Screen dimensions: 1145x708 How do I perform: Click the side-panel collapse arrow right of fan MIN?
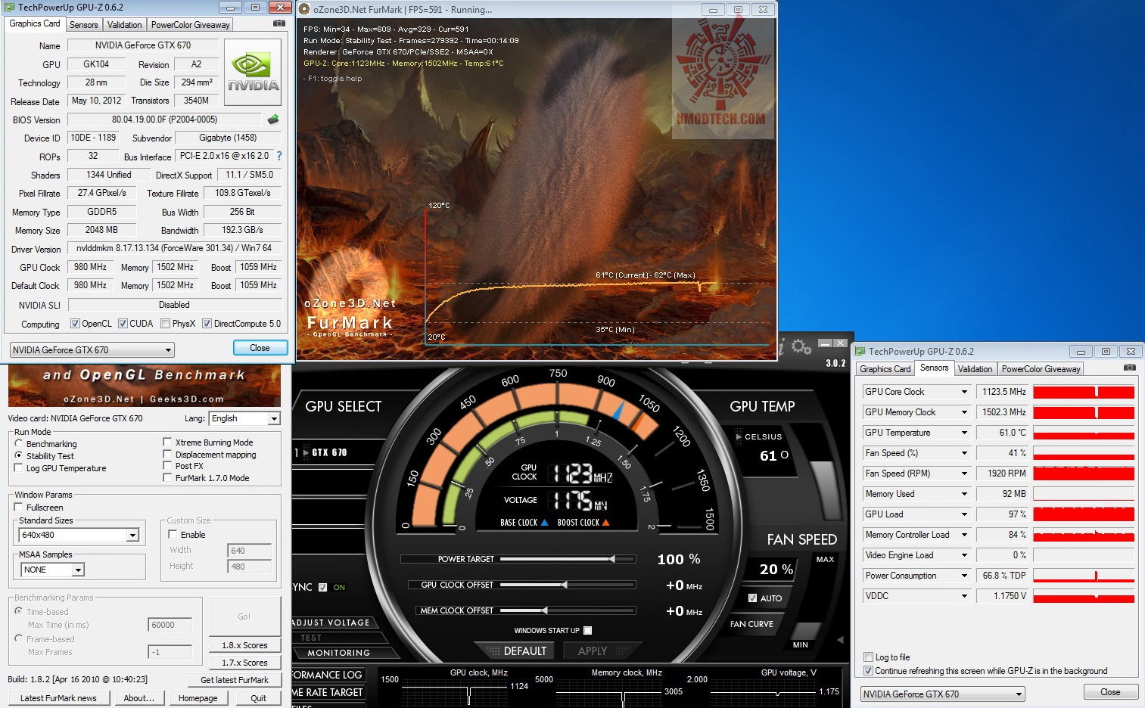pyautogui.click(x=840, y=640)
